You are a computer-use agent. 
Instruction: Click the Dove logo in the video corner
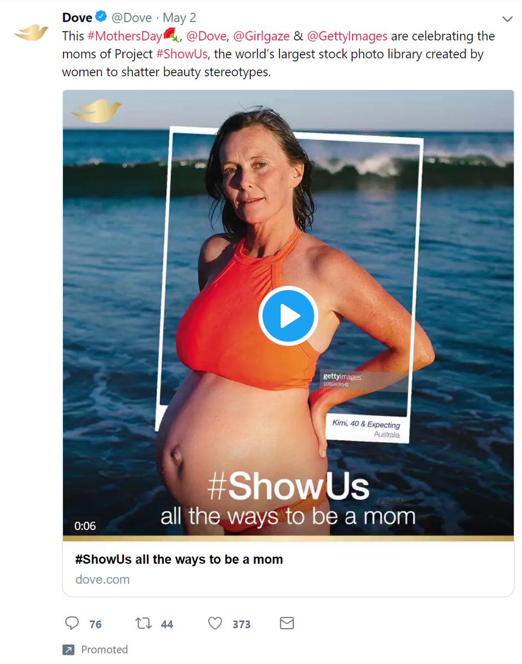[x=95, y=111]
